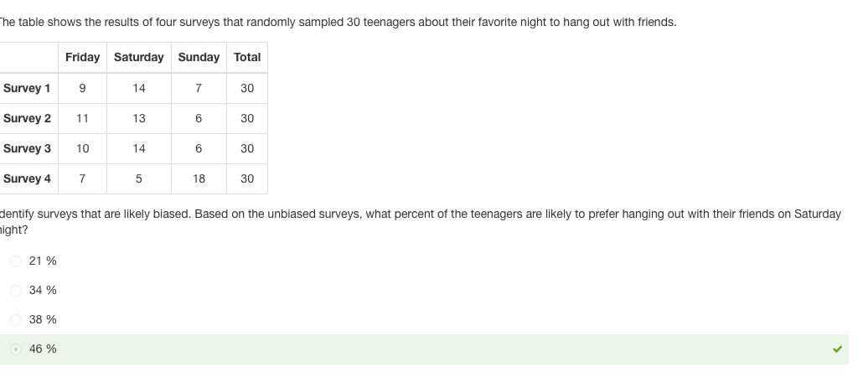
Task: Click the Survey 3 row label
Action: tap(27, 148)
